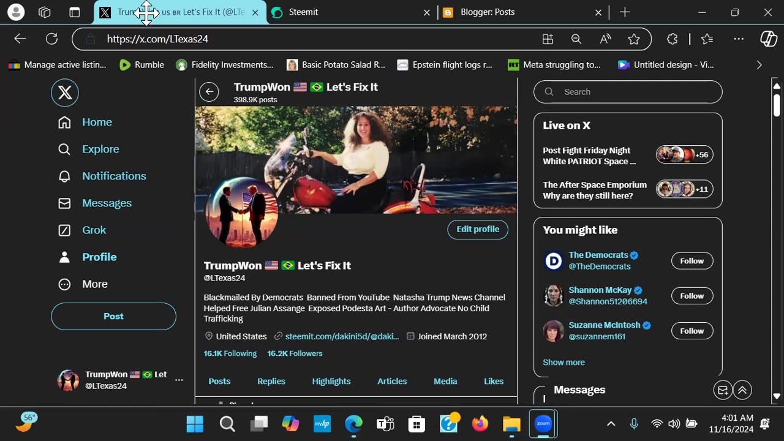Click the back arrow on profile header

(x=209, y=92)
